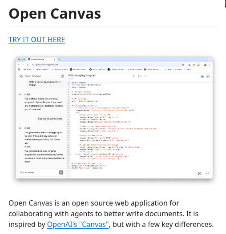Image resolution: width=226 pixels, height=234 pixels.
Task: Open the new browser tab plus button
Action: coord(59,59)
